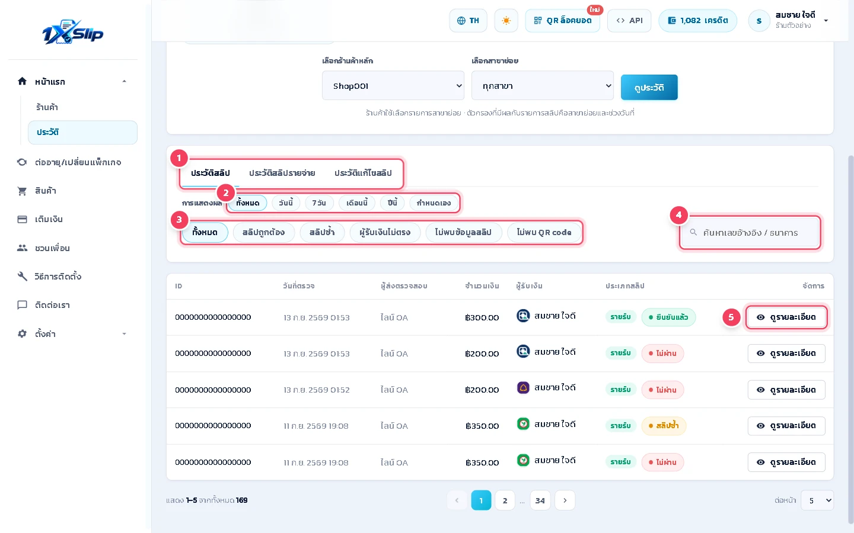Click the reference number search field

[x=750, y=232]
